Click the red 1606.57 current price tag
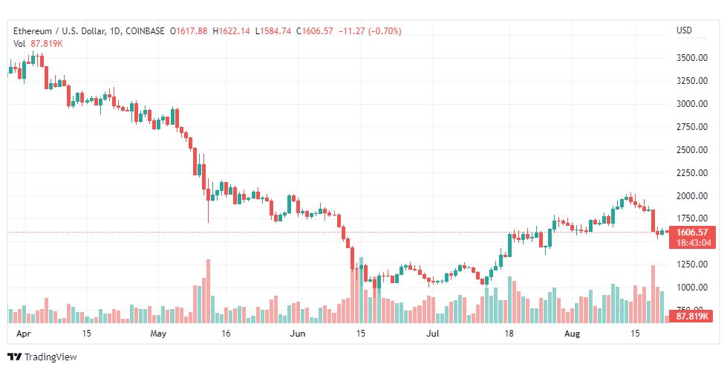Screen dimensions: 727x370 692,233
